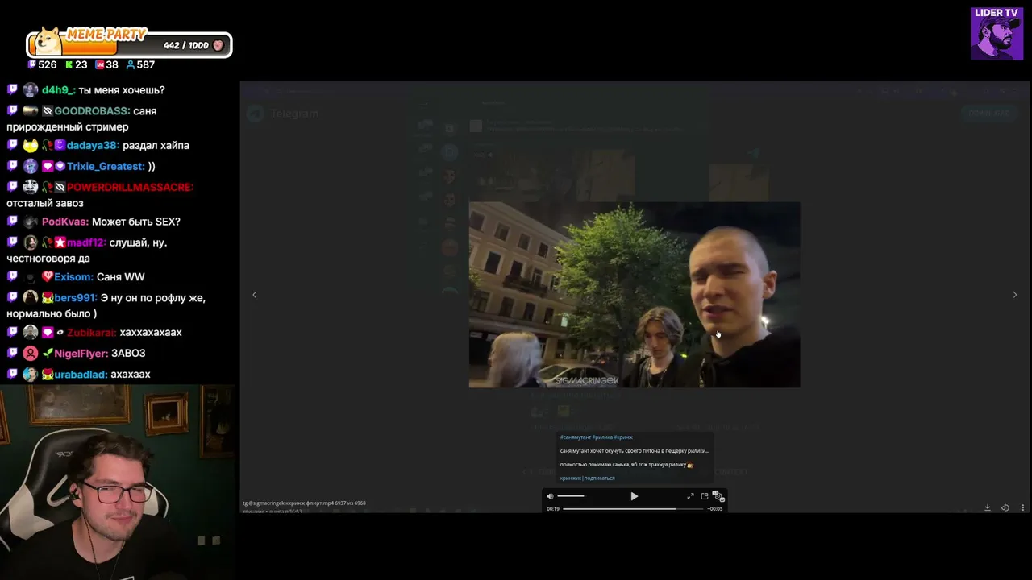Click username d4h9_ in chat

[x=58, y=90]
